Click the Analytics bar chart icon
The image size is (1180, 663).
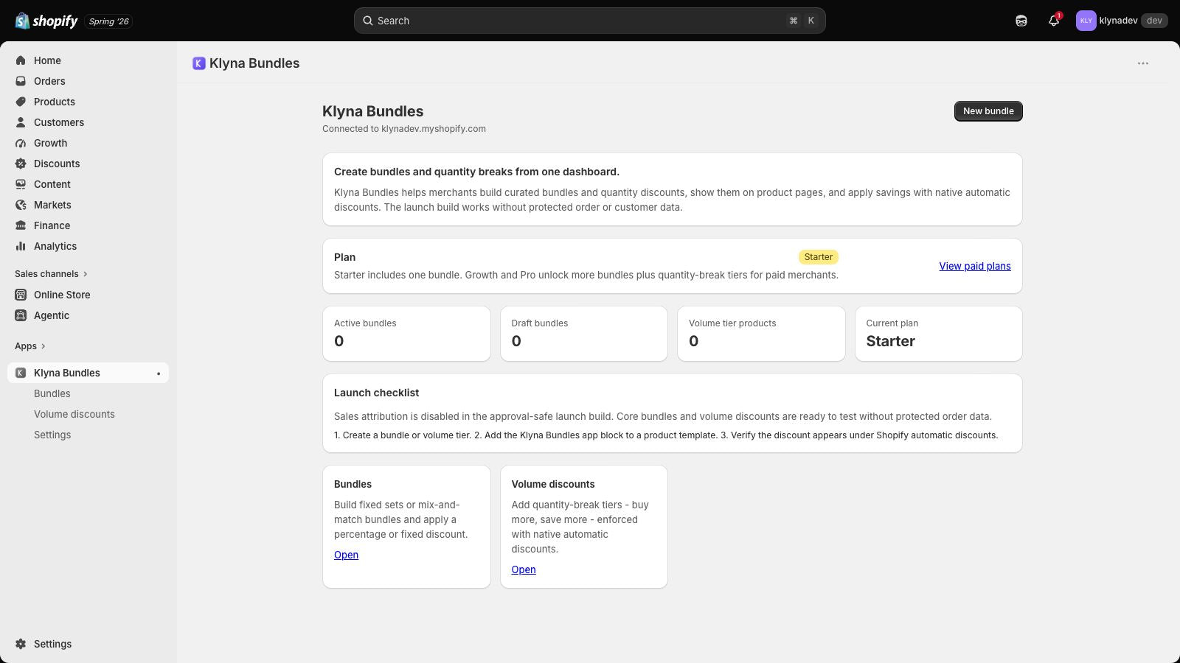21,246
